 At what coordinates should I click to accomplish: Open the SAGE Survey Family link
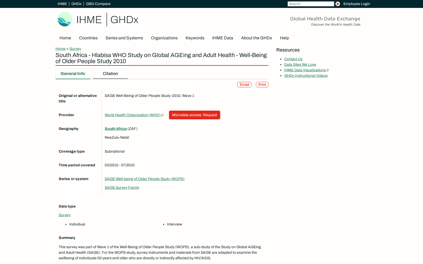[122, 187]
